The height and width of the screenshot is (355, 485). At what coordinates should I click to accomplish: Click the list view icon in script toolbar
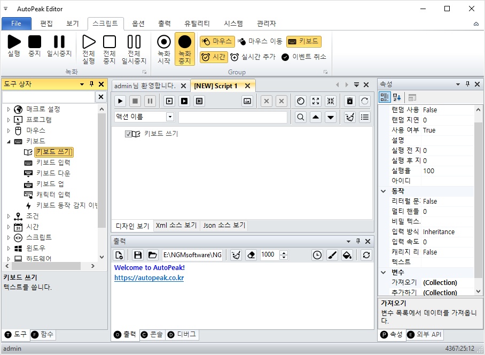pyautogui.click(x=365, y=117)
